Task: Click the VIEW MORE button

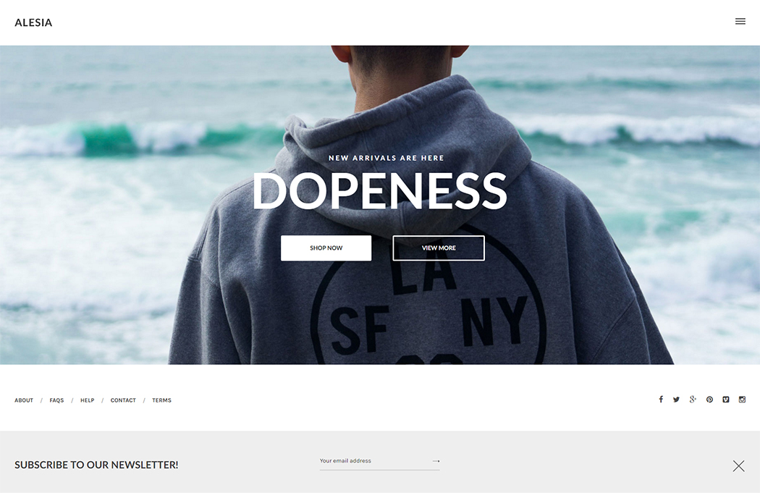Action: coord(439,248)
